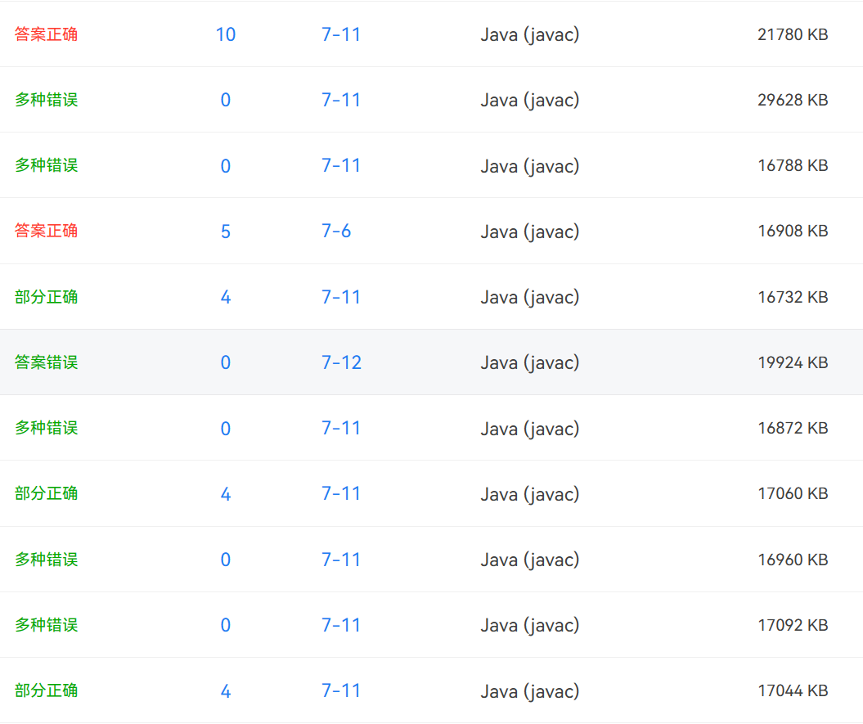Click Java (javac) in the 7-6 row

tap(529, 232)
